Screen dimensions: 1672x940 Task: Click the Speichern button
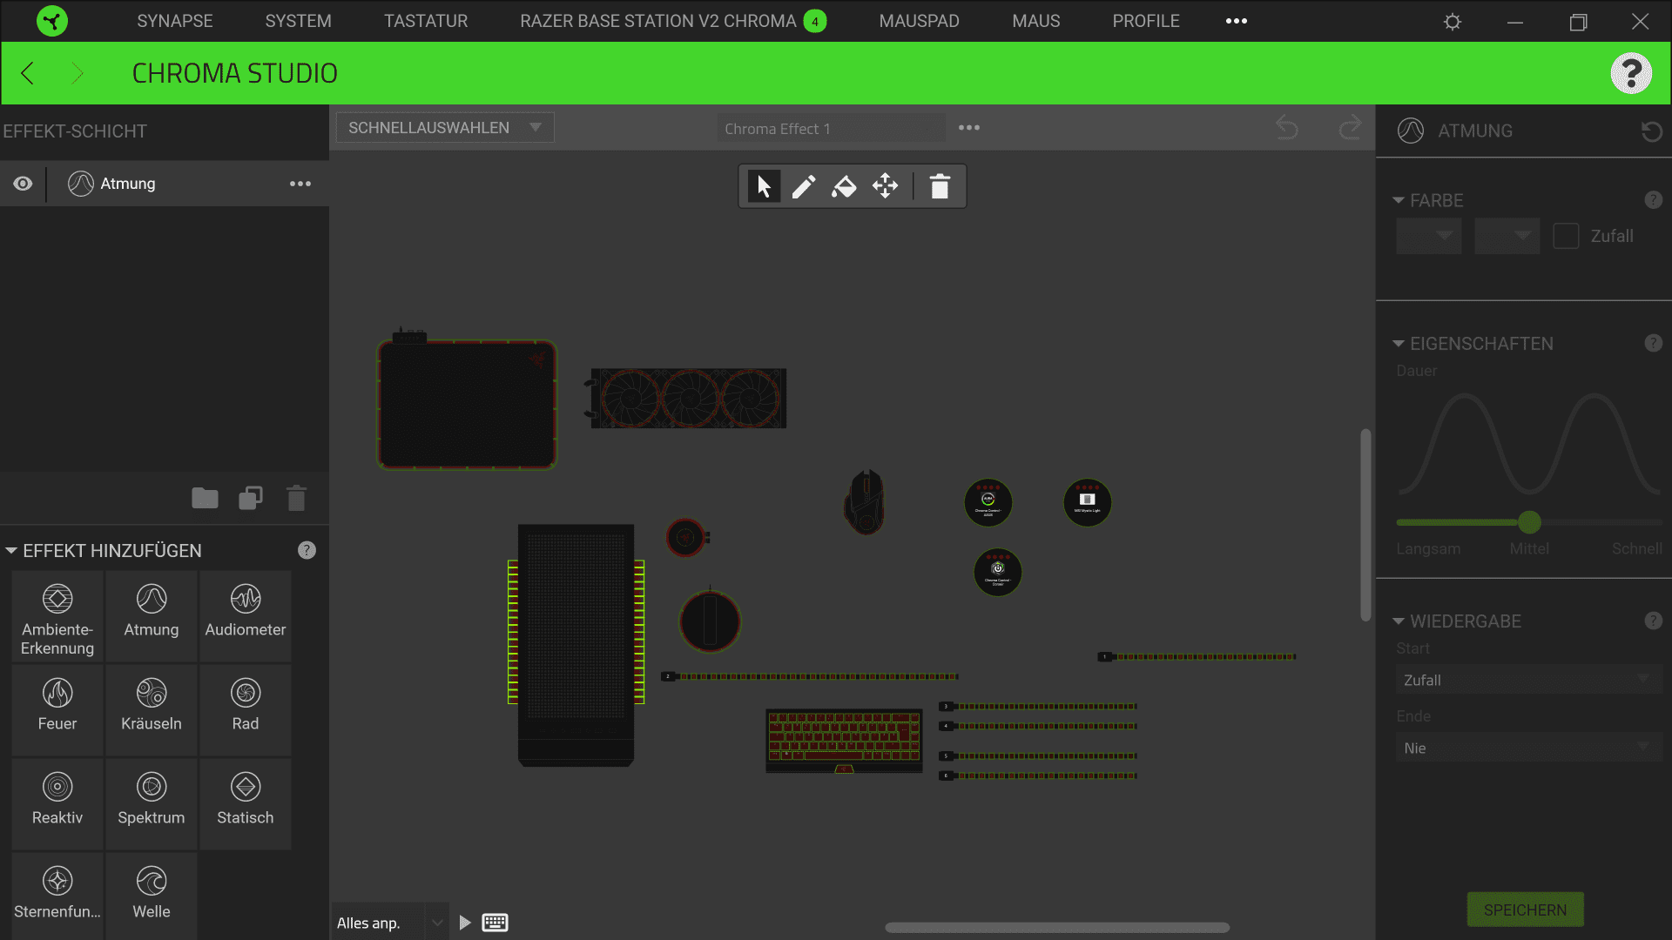[1525, 910]
